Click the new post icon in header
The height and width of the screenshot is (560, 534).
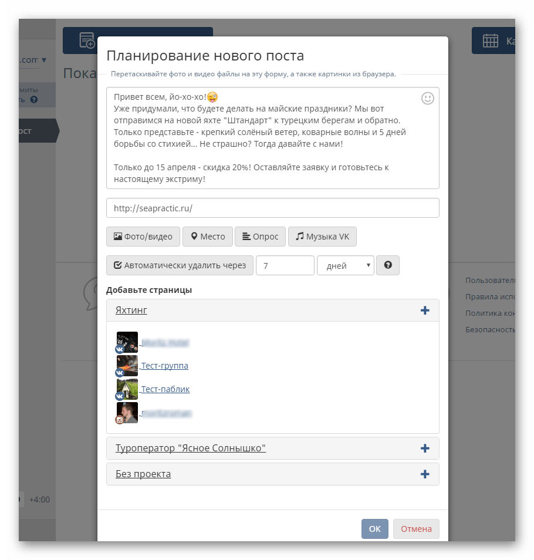coord(87,40)
